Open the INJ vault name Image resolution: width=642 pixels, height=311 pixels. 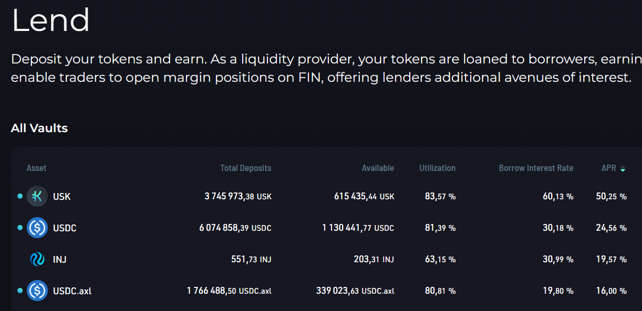click(59, 259)
